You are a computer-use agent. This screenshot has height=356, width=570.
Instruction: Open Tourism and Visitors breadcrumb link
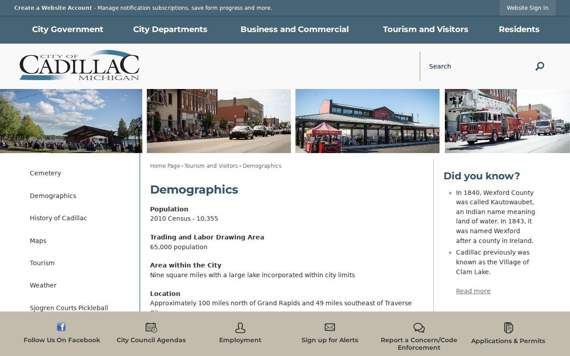click(x=211, y=166)
